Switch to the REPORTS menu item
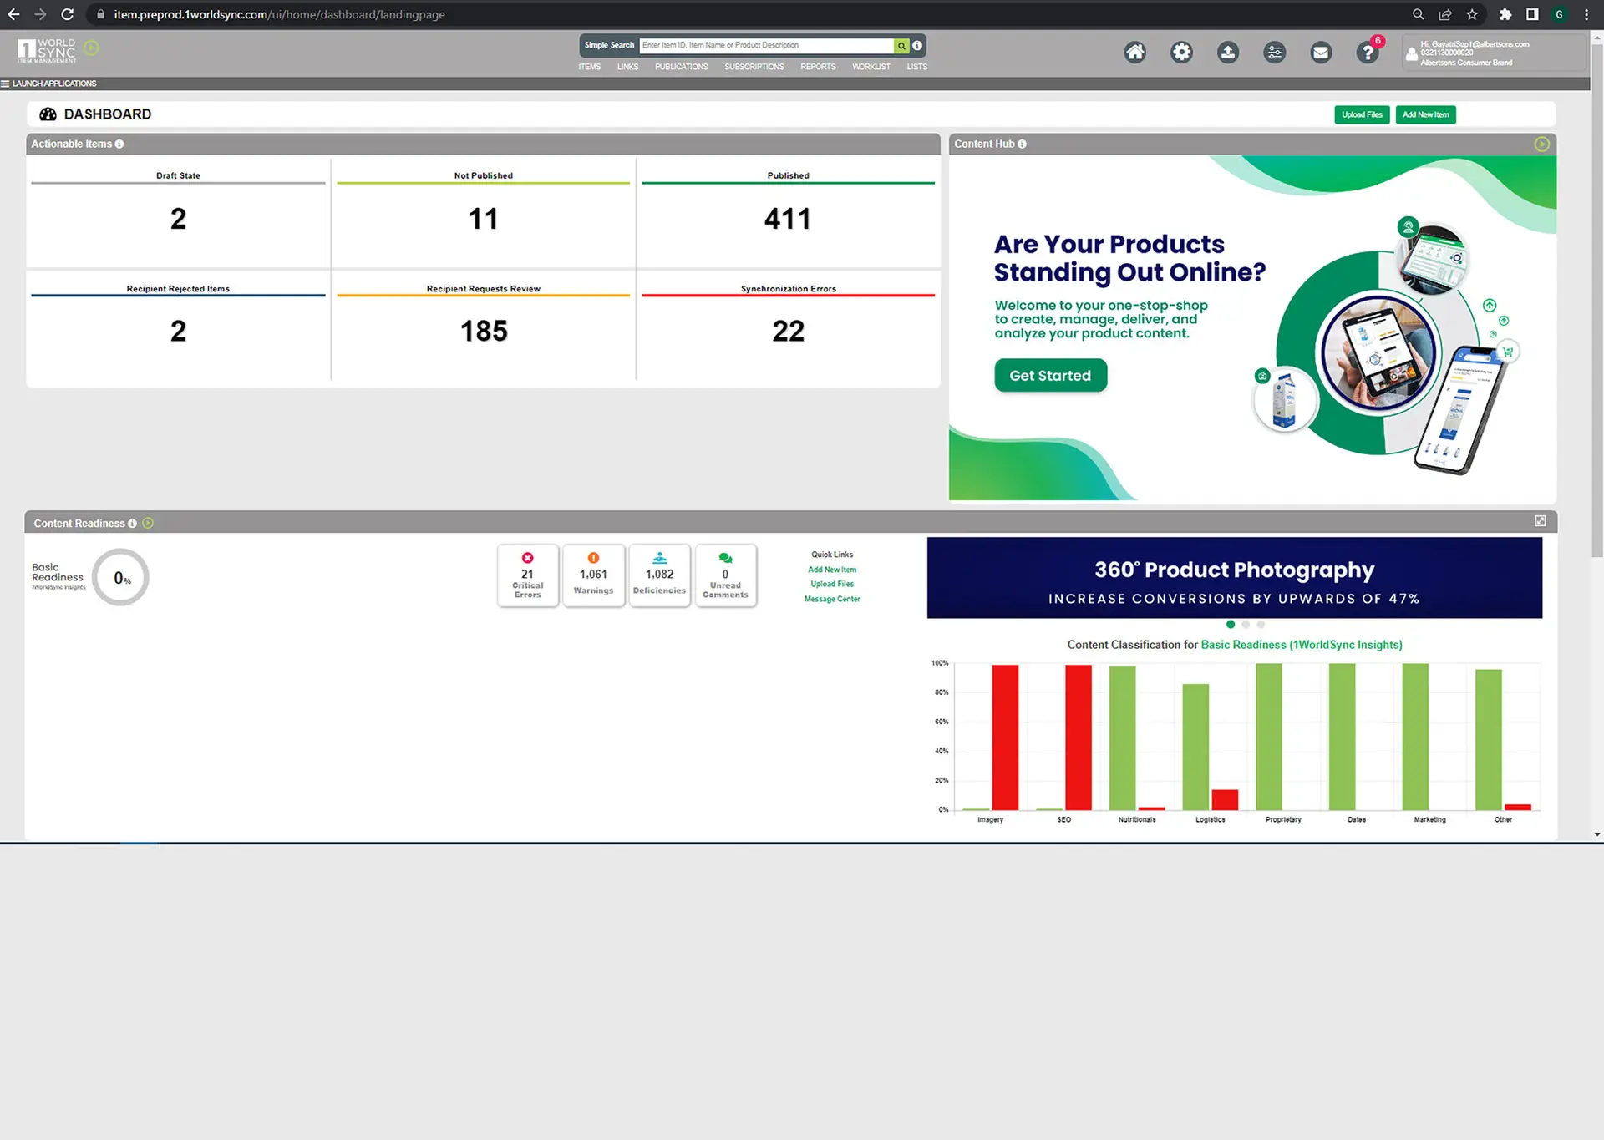The width and height of the screenshot is (1604, 1140). point(818,67)
